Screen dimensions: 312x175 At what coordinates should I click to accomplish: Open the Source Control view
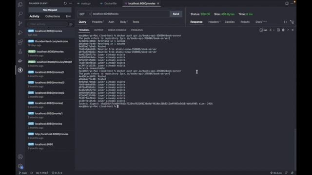(20, 23)
